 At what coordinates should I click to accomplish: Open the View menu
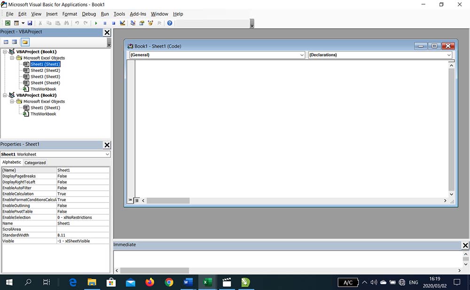[36, 14]
